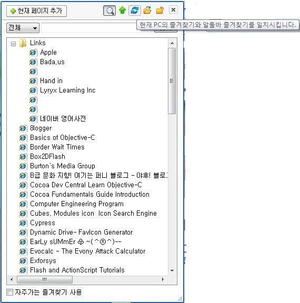Click the Links folder icon
The image size is (300, 303).
[23, 43]
